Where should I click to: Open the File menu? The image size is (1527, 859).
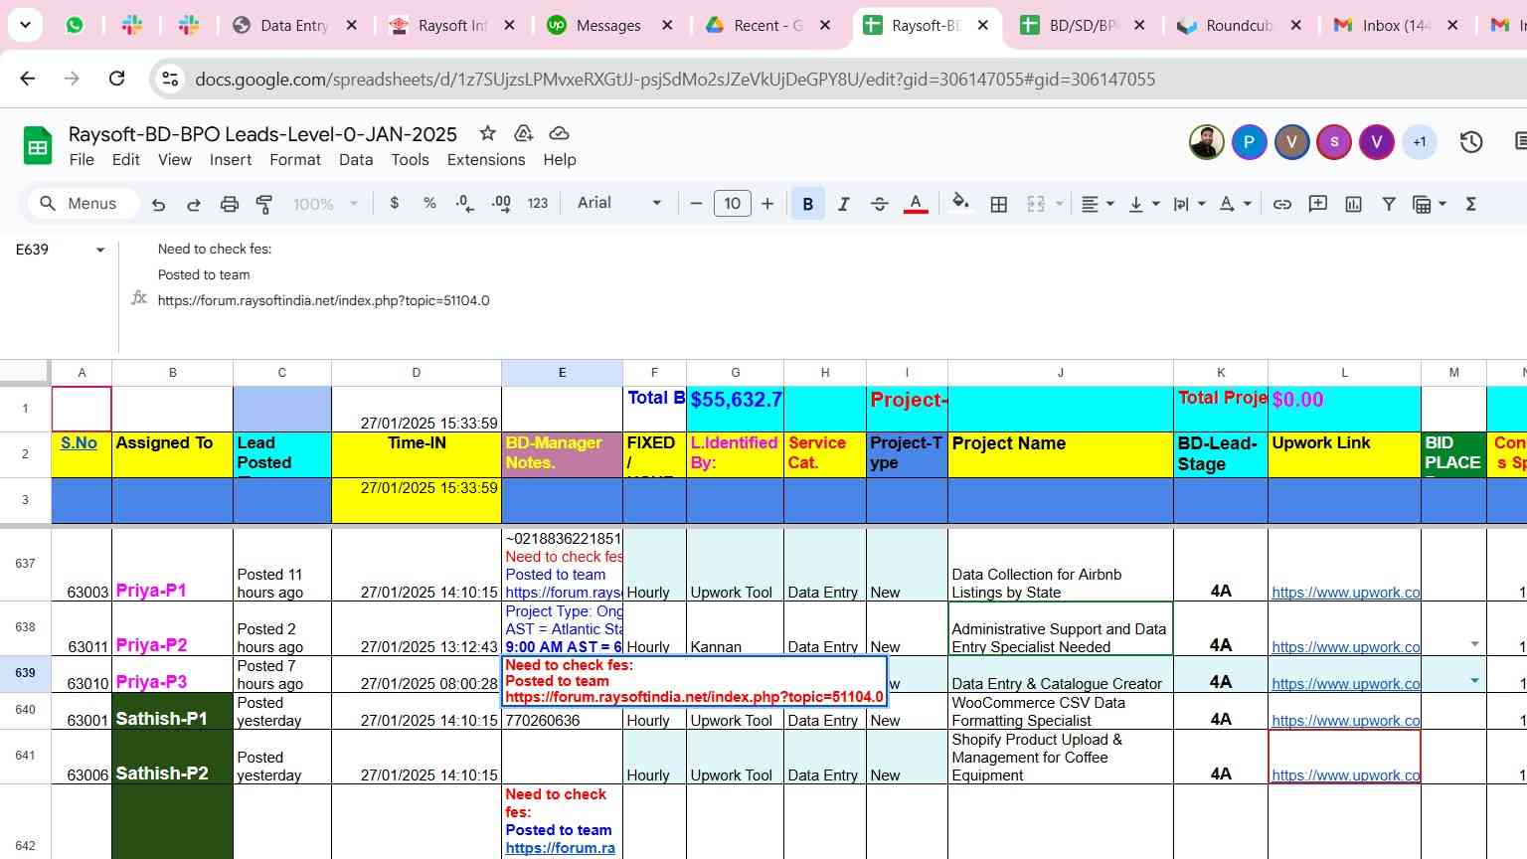[x=82, y=160]
